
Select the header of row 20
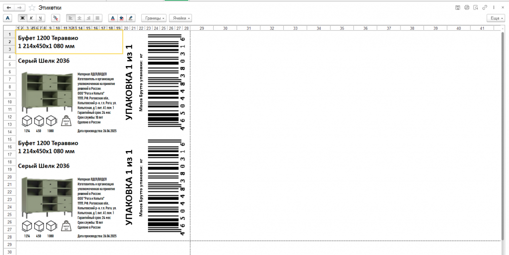click(x=9, y=177)
